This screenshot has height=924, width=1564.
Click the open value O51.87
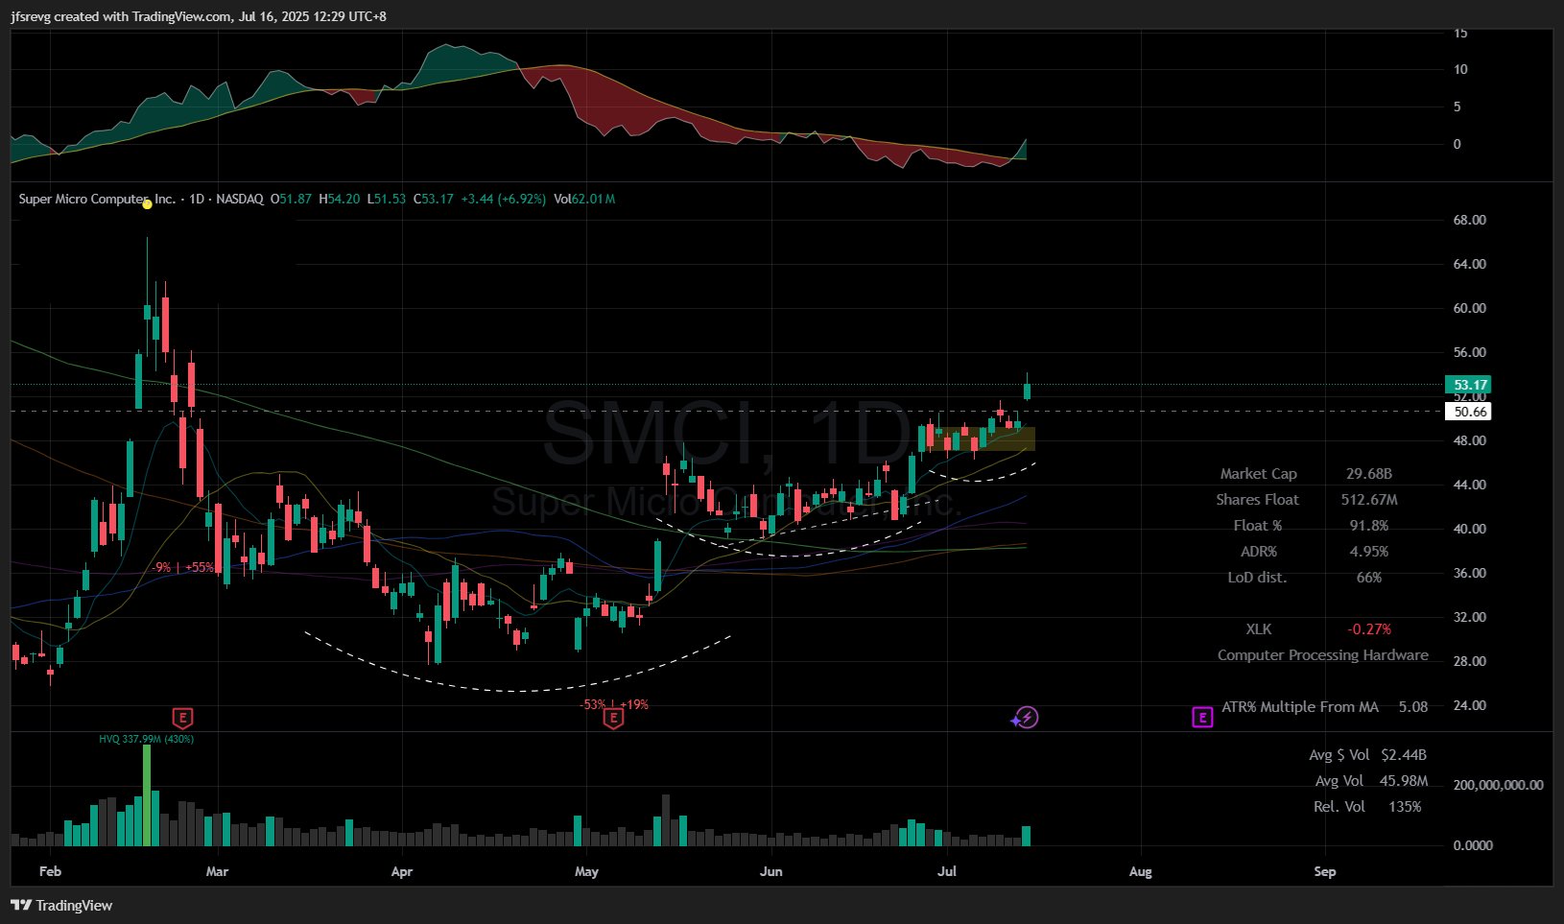(291, 199)
